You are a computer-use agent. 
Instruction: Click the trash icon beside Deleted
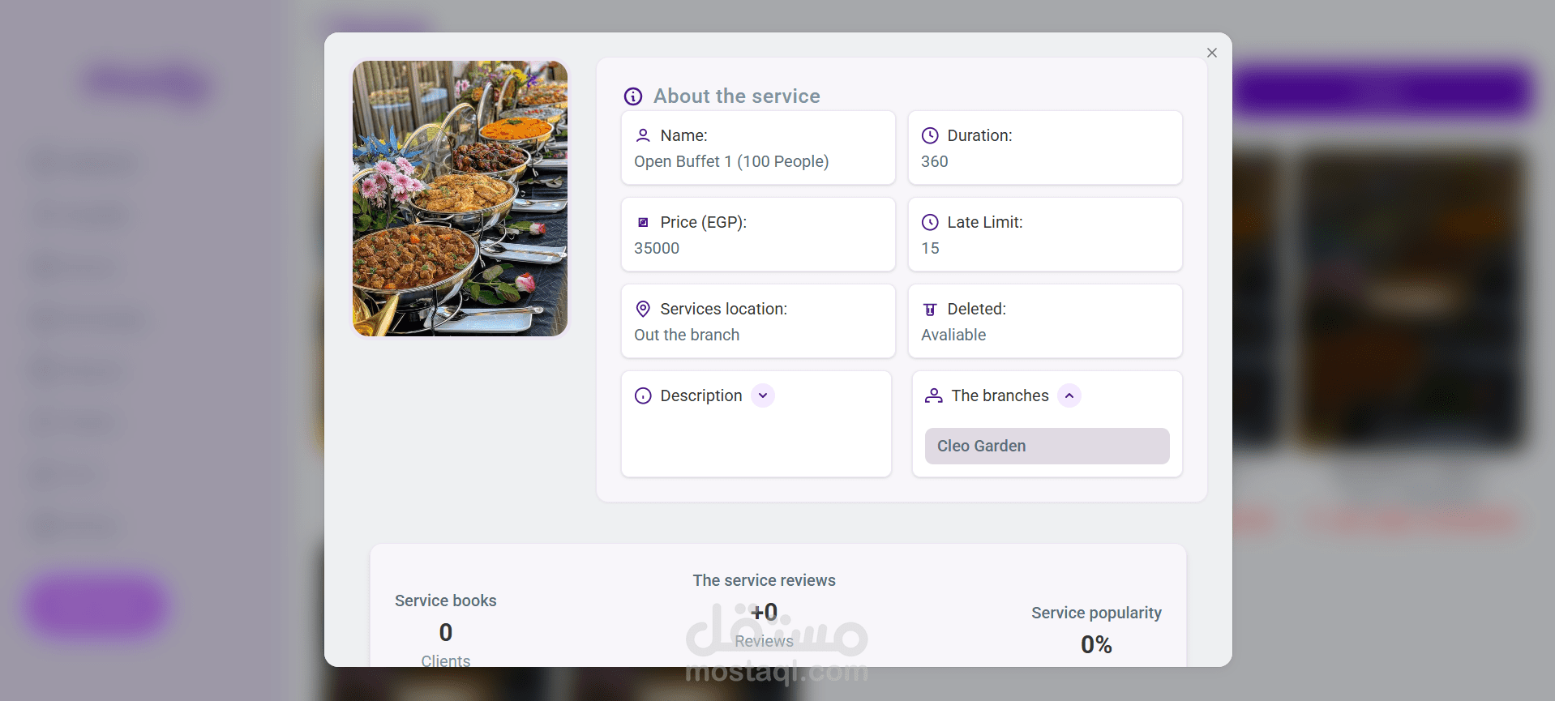tap(930, 309)
